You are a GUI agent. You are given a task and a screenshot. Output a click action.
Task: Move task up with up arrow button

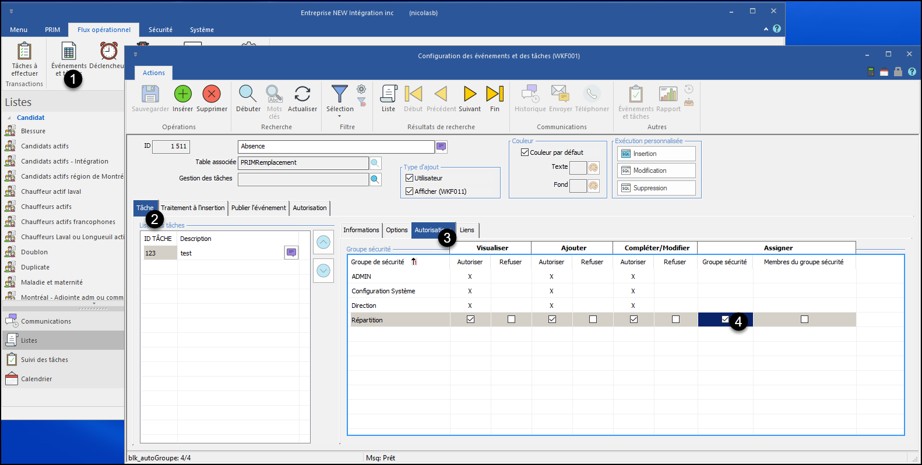click(x=323, y=242)
